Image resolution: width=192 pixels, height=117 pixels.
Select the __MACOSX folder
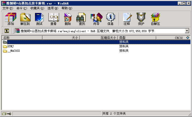point(13,51)
